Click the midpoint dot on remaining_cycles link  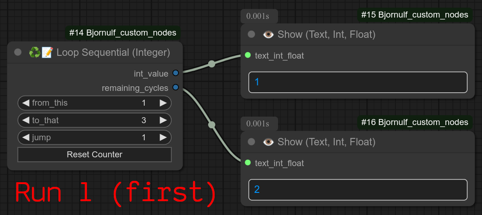pos(212,125)
